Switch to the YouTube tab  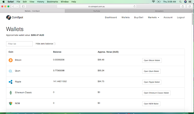(97, 11)
